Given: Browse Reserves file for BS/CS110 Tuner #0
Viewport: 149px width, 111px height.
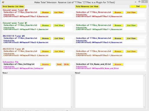Looking at the screenshot, I should [x=118, y=38].
